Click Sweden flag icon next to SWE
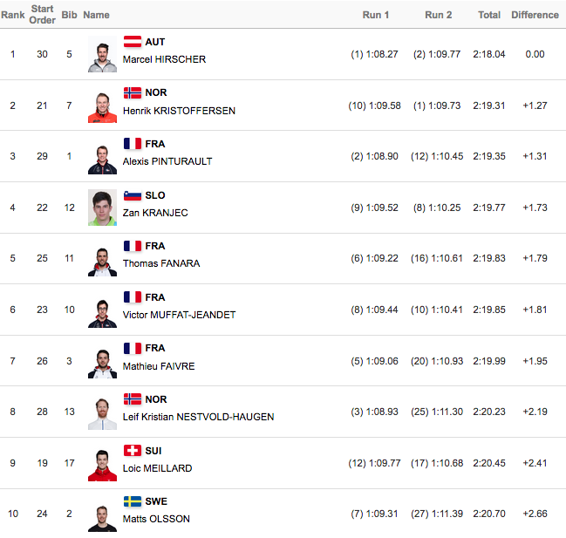The width and height of the screenshot is (566, 538). coord(133,501)
